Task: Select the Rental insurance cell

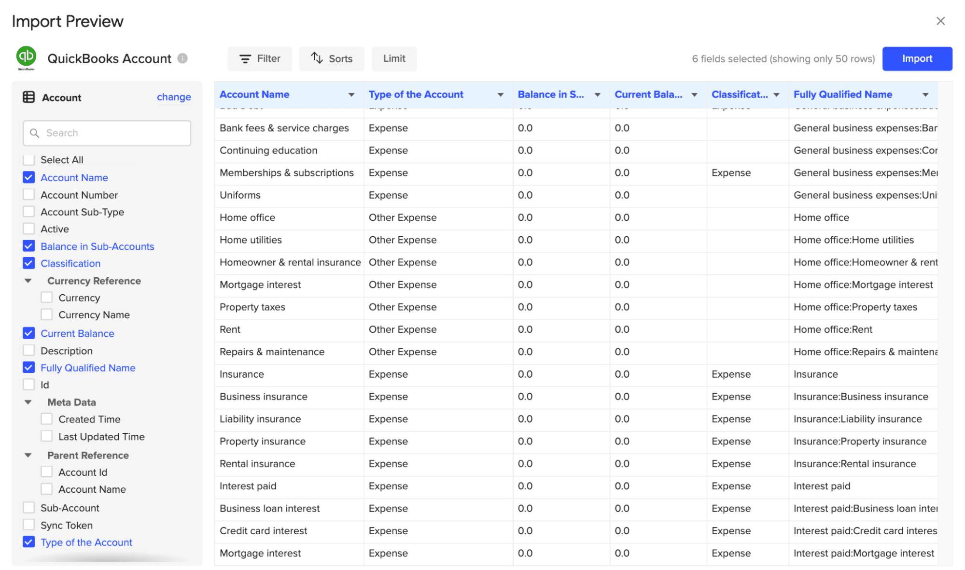Action: 289,464
